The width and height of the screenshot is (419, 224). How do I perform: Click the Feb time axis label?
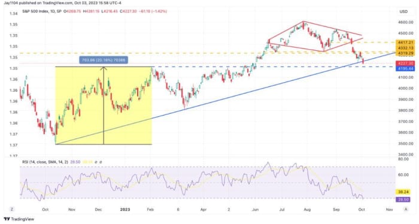[150, 210]
